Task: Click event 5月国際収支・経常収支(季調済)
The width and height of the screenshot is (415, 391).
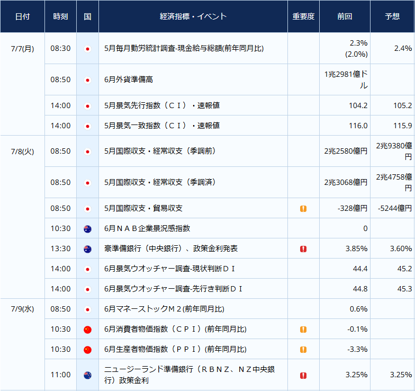Action: [160, 182]
